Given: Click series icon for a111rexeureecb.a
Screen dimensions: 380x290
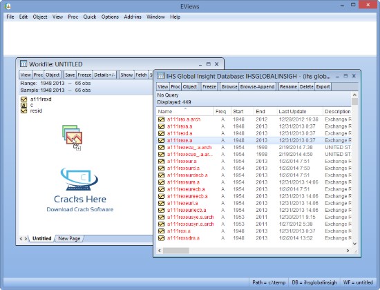Looking at the screenshot, I should [161, 197].
